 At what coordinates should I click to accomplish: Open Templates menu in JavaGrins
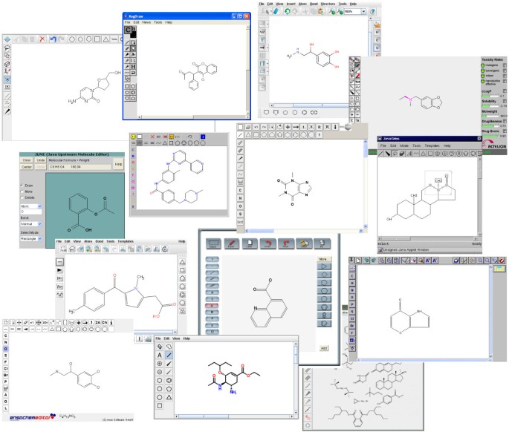[432, 146]
